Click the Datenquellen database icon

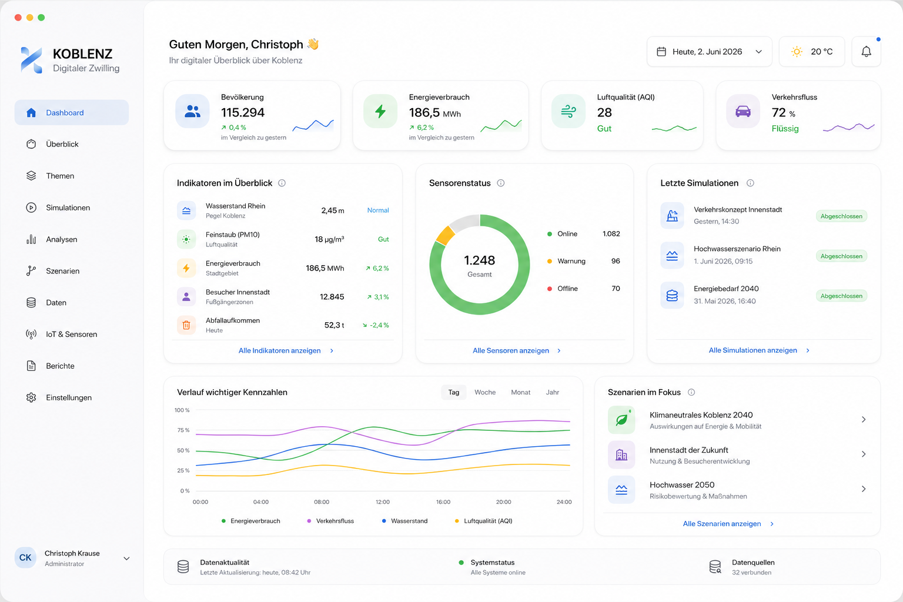coord(715,567)
